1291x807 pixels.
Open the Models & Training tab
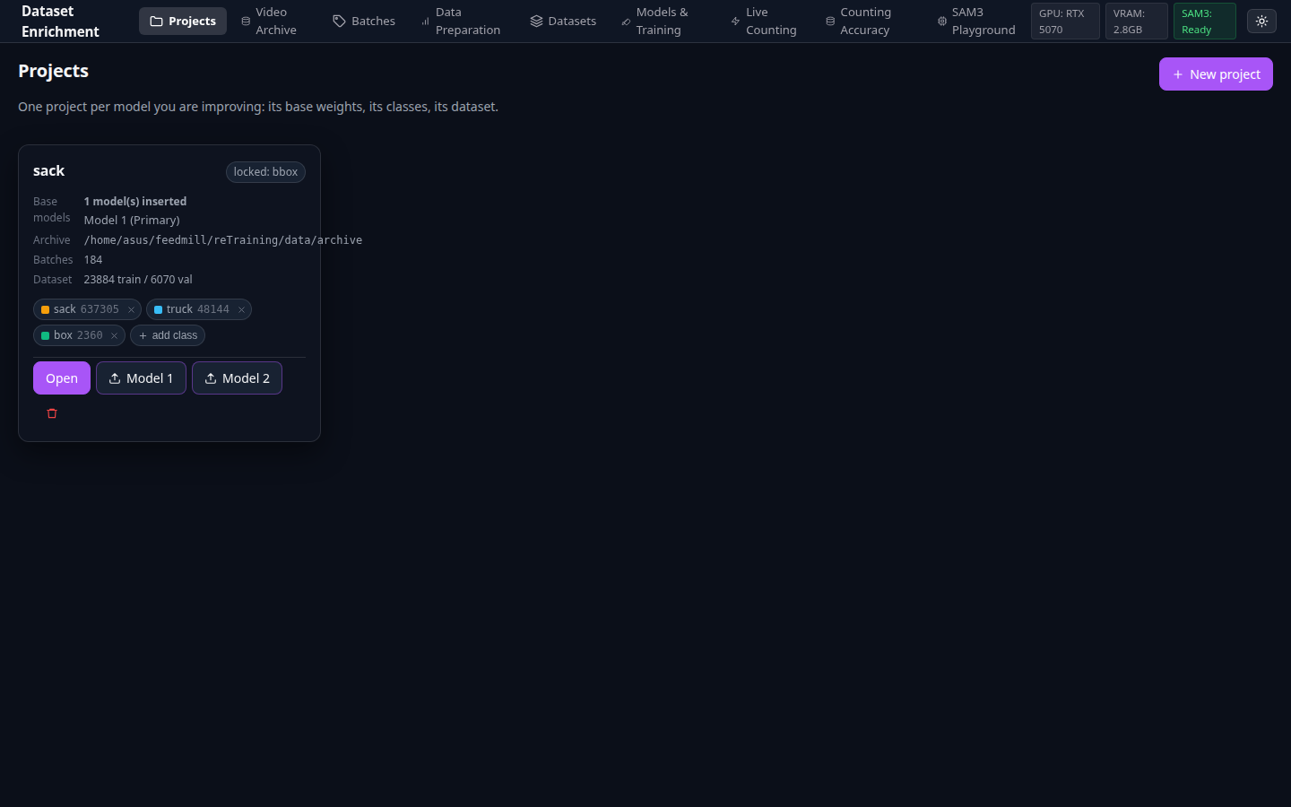(x=664, y=21)
